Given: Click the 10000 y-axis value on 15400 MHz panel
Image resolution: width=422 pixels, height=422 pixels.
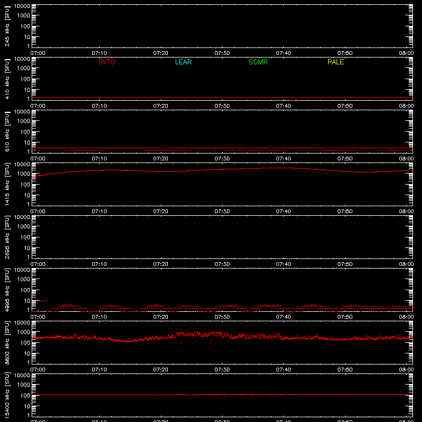Looking at the screenshot, I should 22,376.
